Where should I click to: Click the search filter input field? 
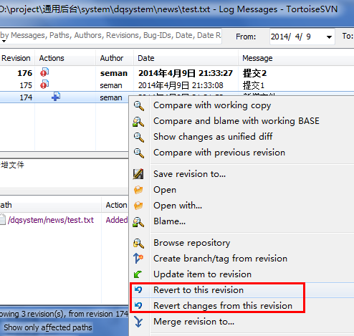pyautogui.click(x=111, y=36)
